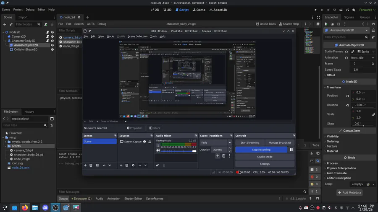The image size is (378, 212).
Task: Click Stop Recording in OBS
Action: (261, 150)
